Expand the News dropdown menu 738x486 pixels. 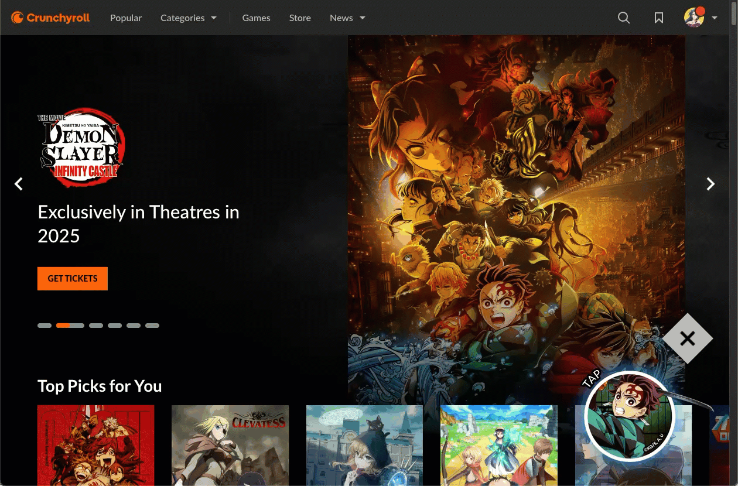(347, 18)
